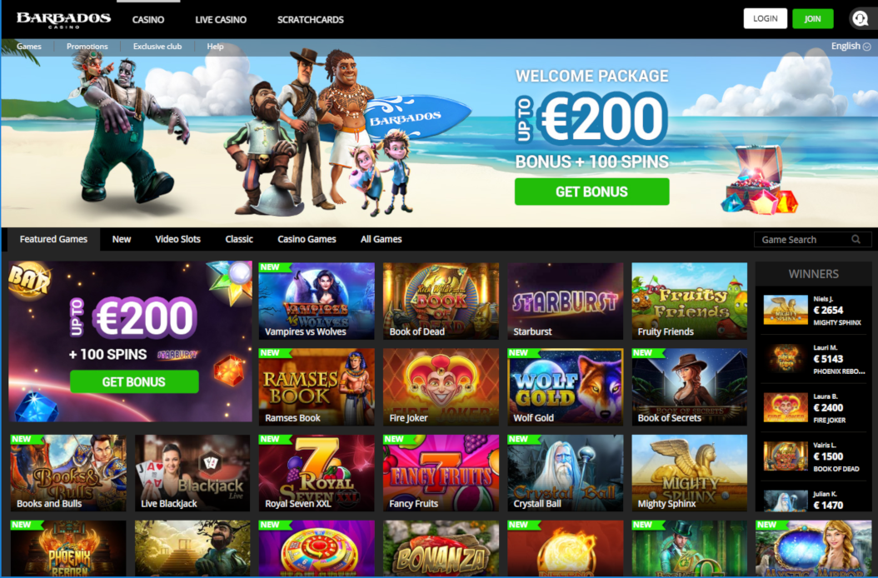Viewport: 878px width, 578px height.
Task: Expand the English language dropdown
Action: pos(851,46)
